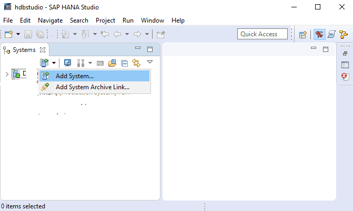Viewport: 353px width, 211px height.
Task: Open Forward history dropdown arrow
Action: tap(147, 35)
